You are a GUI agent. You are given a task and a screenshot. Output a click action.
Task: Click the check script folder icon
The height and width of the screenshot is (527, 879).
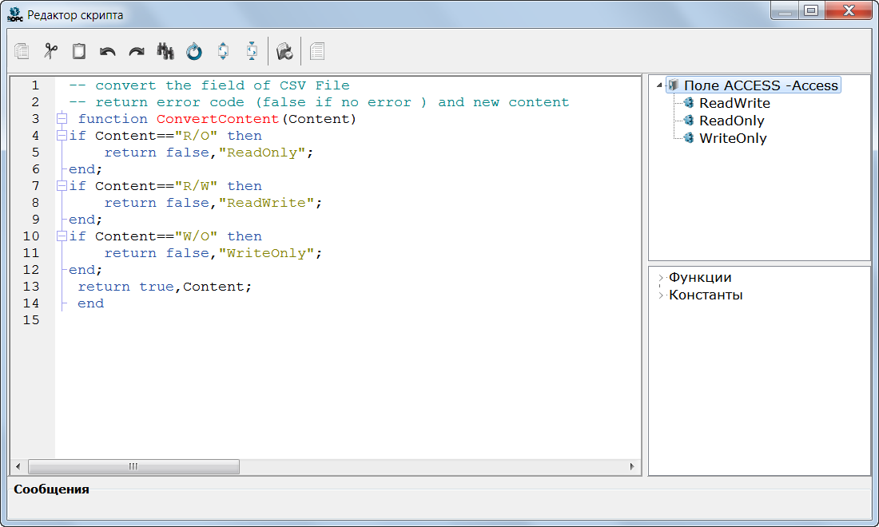[284, 51]
